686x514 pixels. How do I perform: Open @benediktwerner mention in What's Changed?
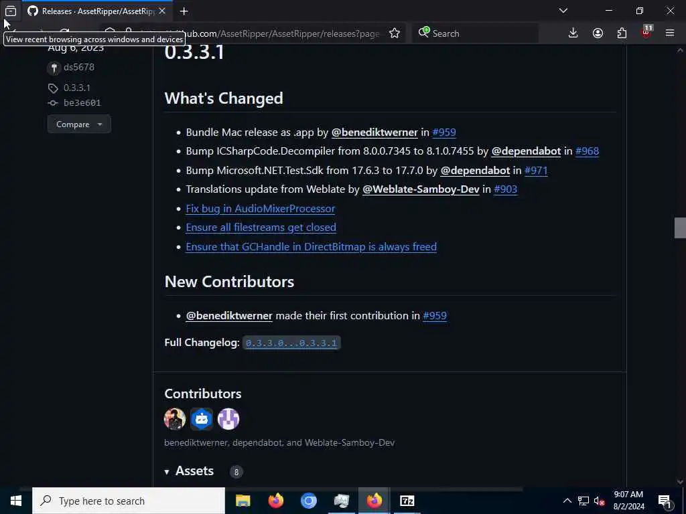(374, 132)
